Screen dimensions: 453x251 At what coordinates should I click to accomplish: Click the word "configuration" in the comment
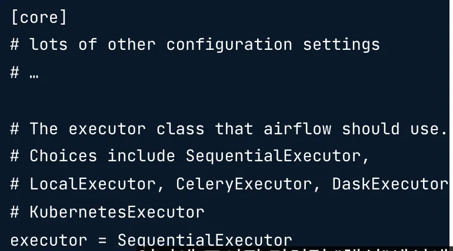click(x=229, y=45)
